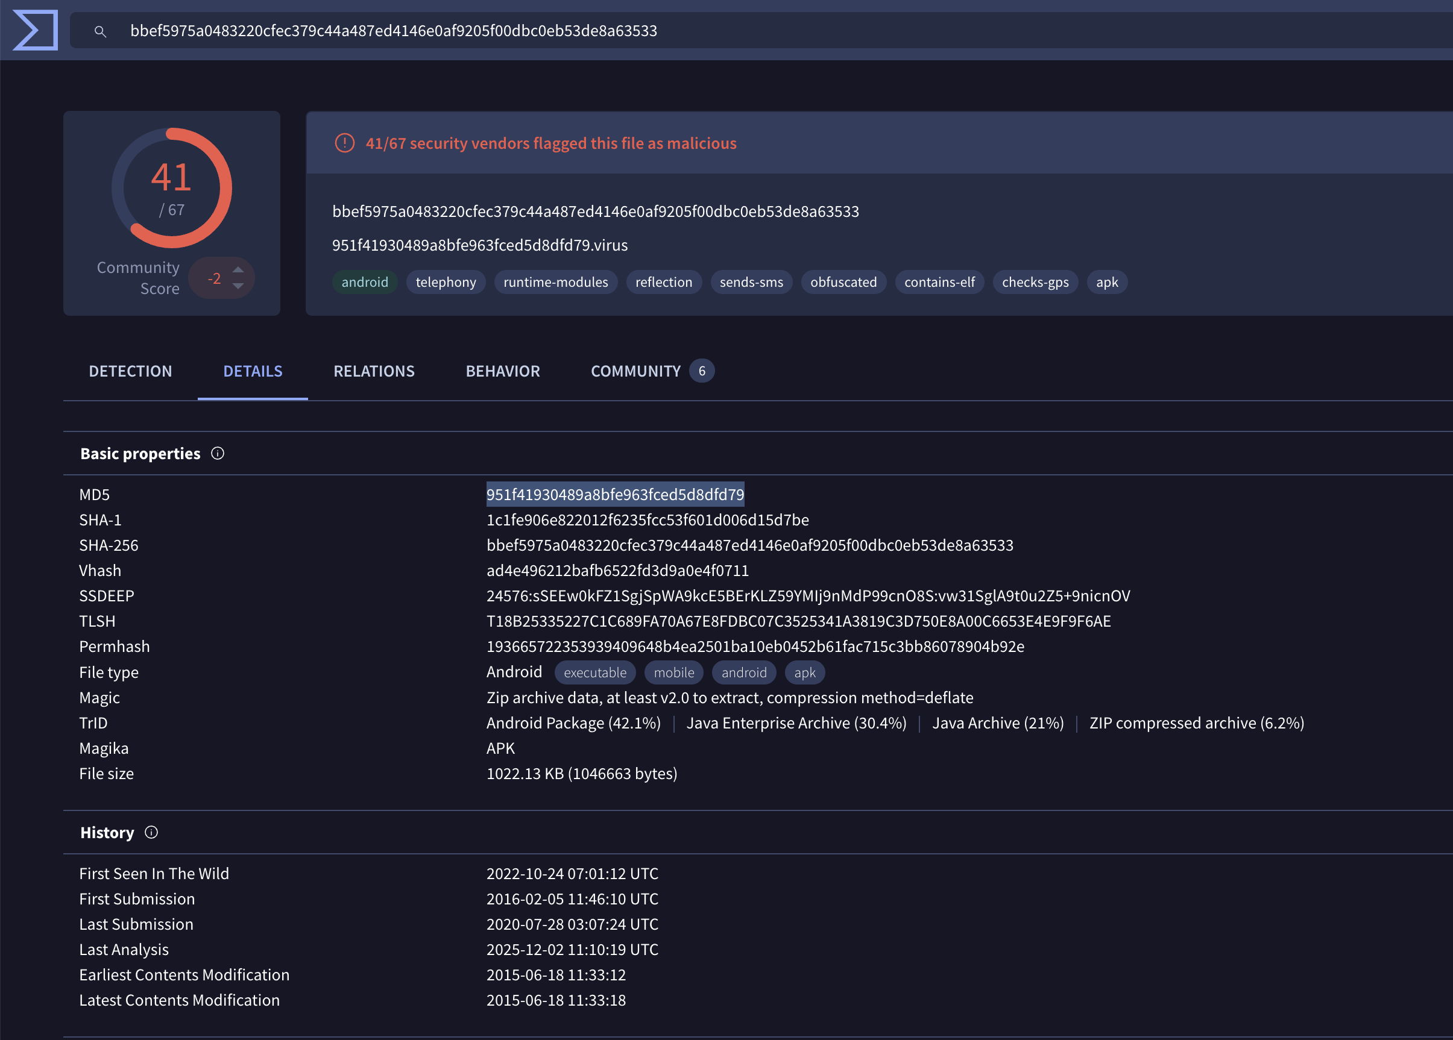
Task: Click the SHA-256 value in Basic properties
Action: (x=749, y=545)
